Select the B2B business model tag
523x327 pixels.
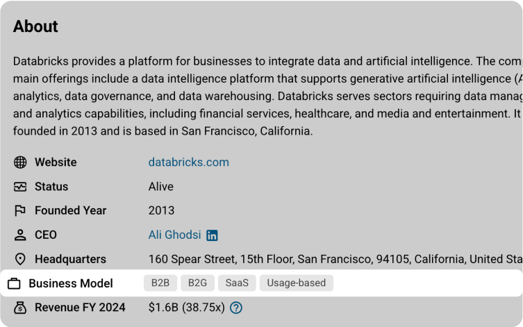click(160, 283)
